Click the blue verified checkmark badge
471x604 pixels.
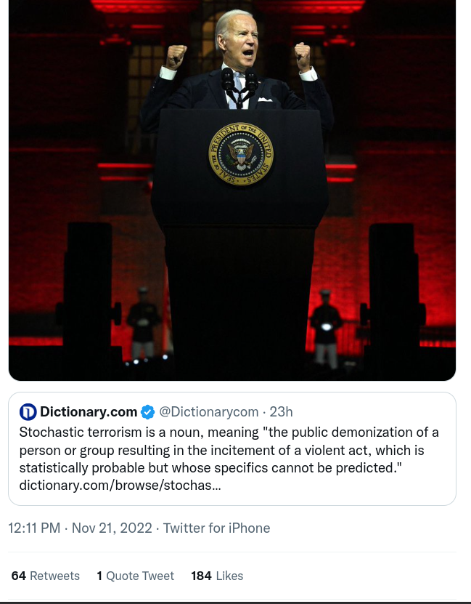pos(147,412)
